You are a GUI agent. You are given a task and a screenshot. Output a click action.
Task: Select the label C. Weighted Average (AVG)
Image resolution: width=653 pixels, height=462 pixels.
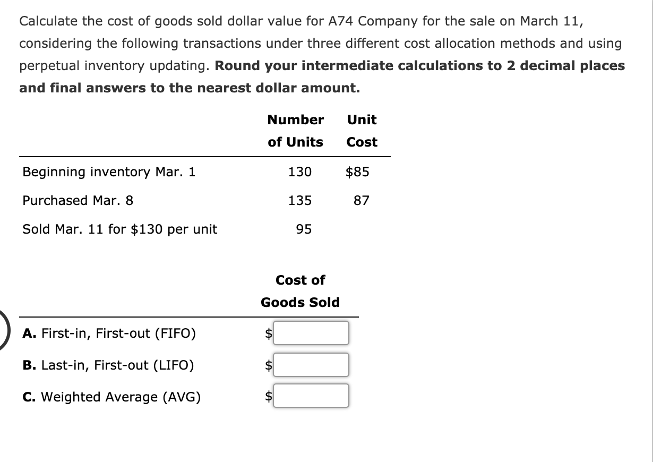[112, 396]
